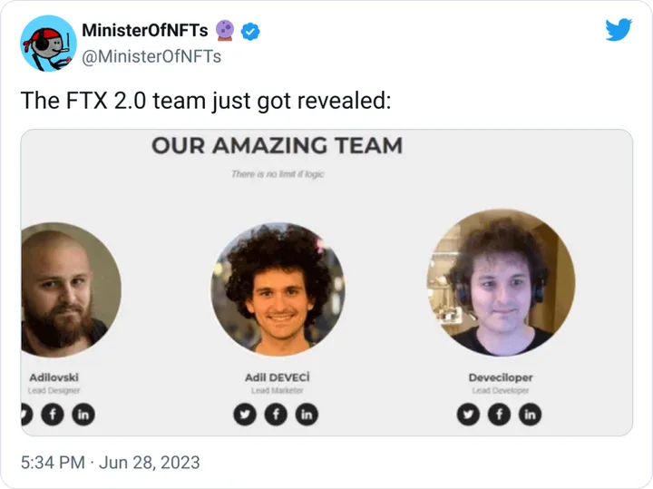Open Deveciloper's Facebook icon

500,415
